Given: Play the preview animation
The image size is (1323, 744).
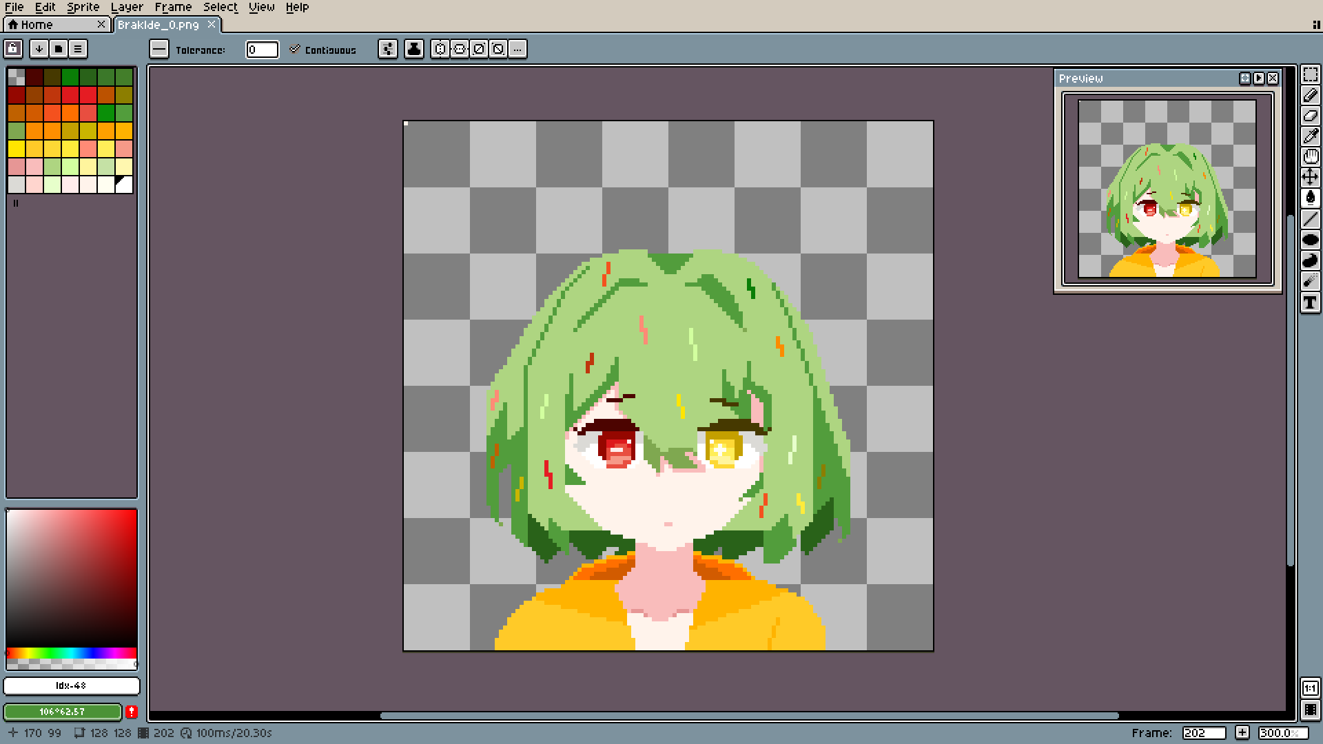Looking at the screenshot, I should click(1259, 79).
